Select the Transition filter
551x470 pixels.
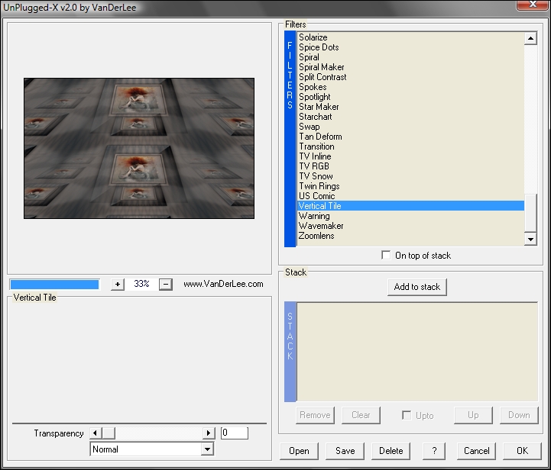coord(410,146)
